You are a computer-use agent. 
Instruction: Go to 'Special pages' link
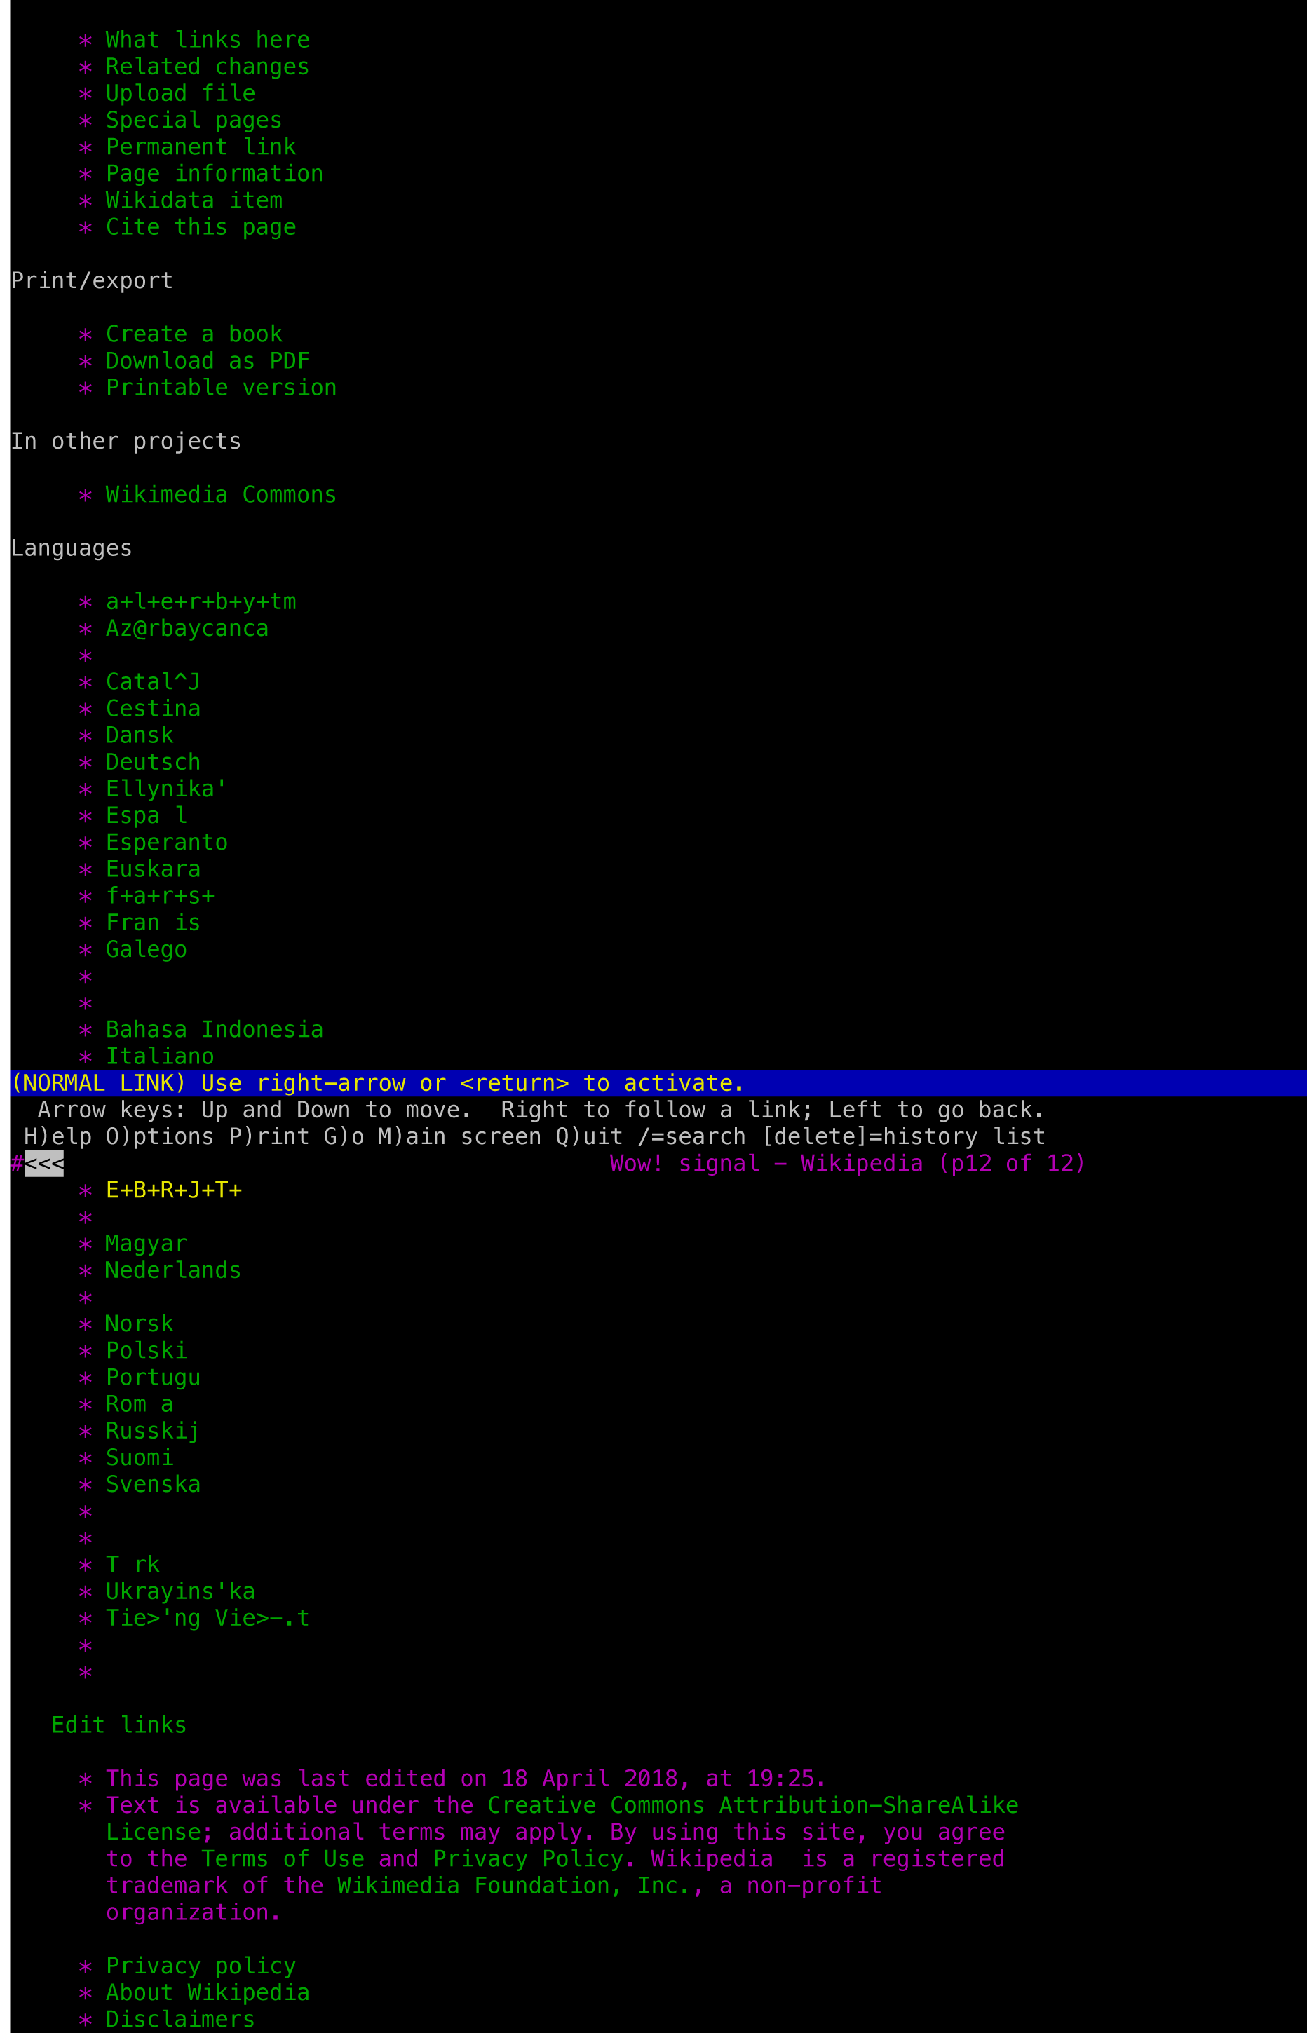(194, 121)
